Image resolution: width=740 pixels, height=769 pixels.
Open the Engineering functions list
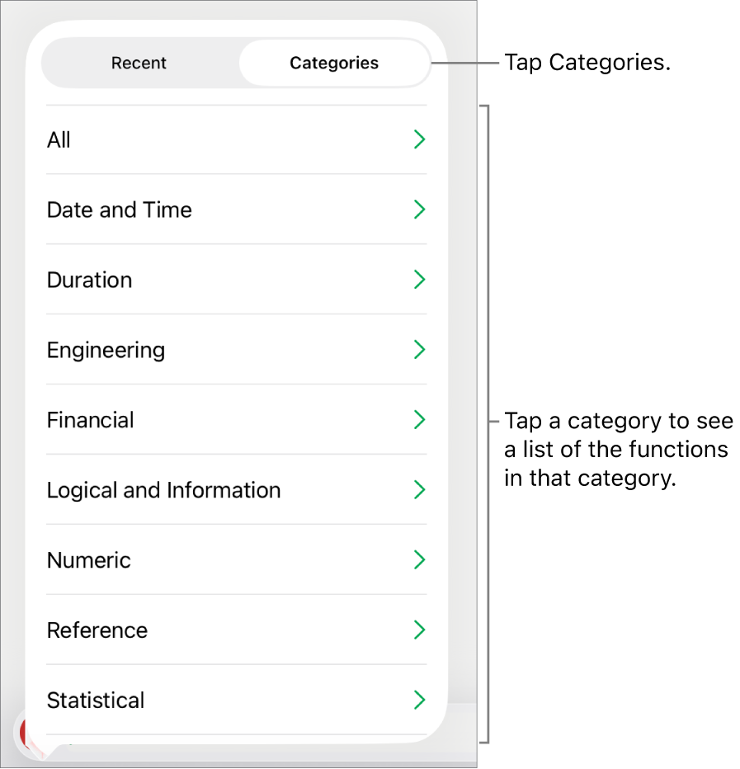420,350
